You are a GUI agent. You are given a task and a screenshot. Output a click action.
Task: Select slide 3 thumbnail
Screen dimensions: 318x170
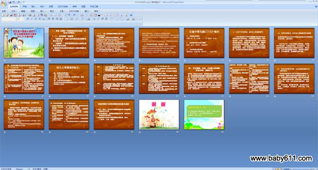pyautogui.click(x=114, y=43)
